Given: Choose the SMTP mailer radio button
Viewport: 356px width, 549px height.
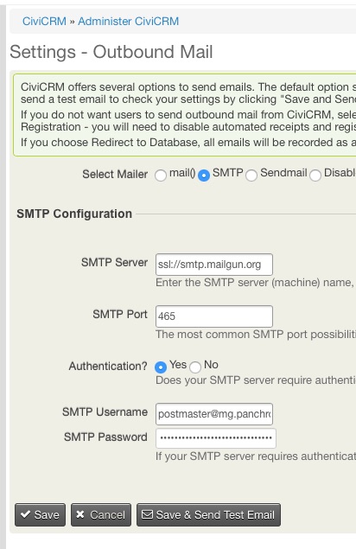Looking at the screenshot, I should click(204, 175).
